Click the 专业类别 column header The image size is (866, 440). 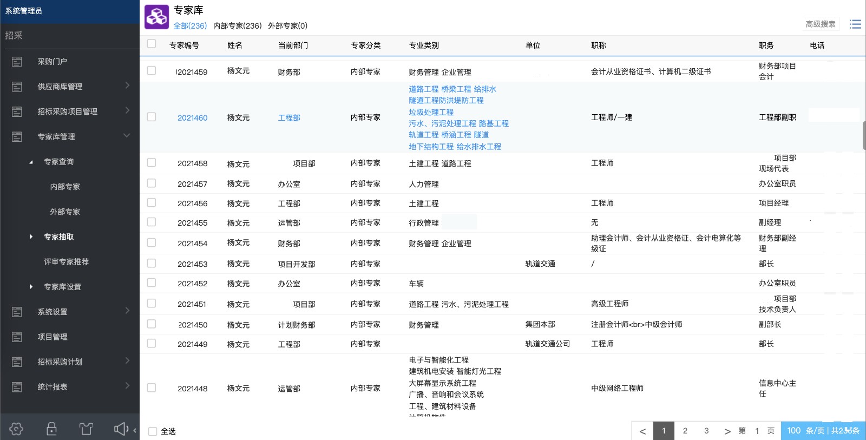coord(424,45)
